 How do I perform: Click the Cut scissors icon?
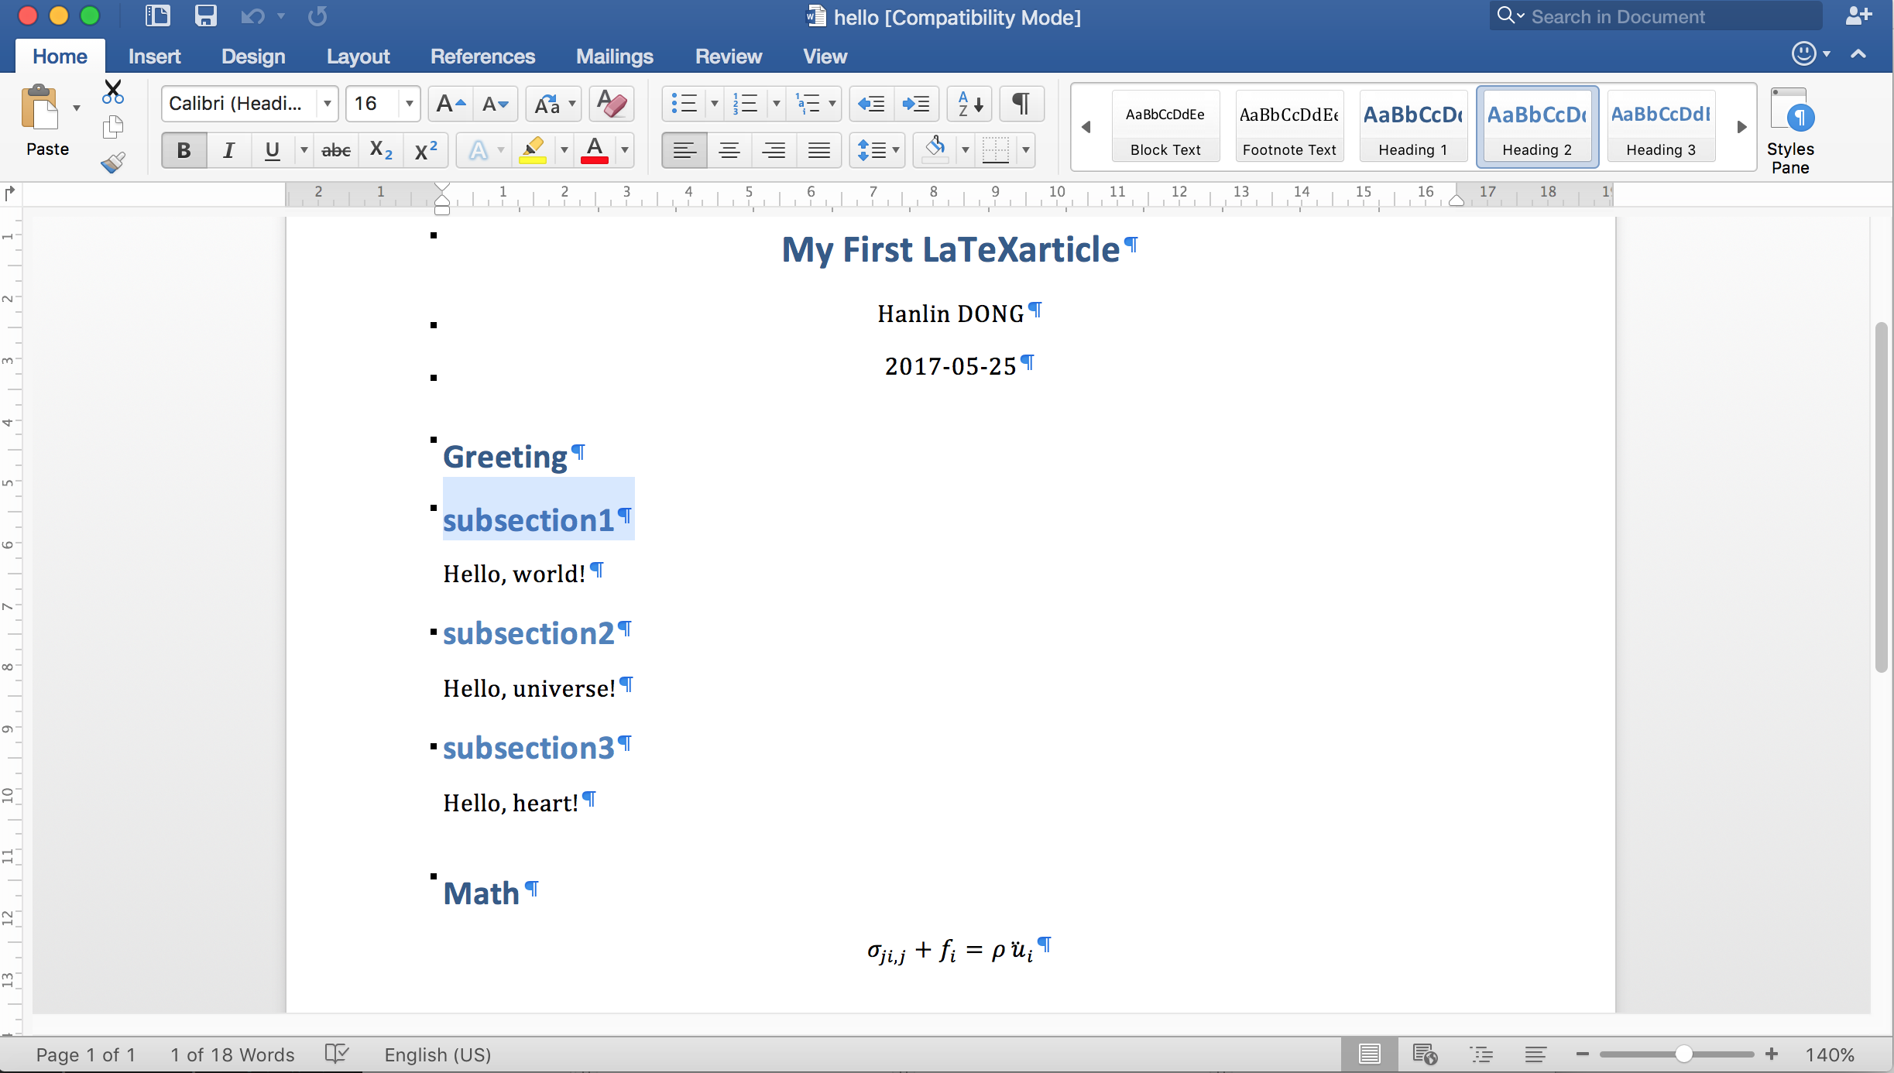pyautogui.click(x=113, y=92)
